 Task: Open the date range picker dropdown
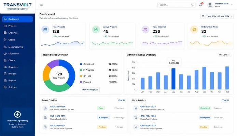coord(217,16)
